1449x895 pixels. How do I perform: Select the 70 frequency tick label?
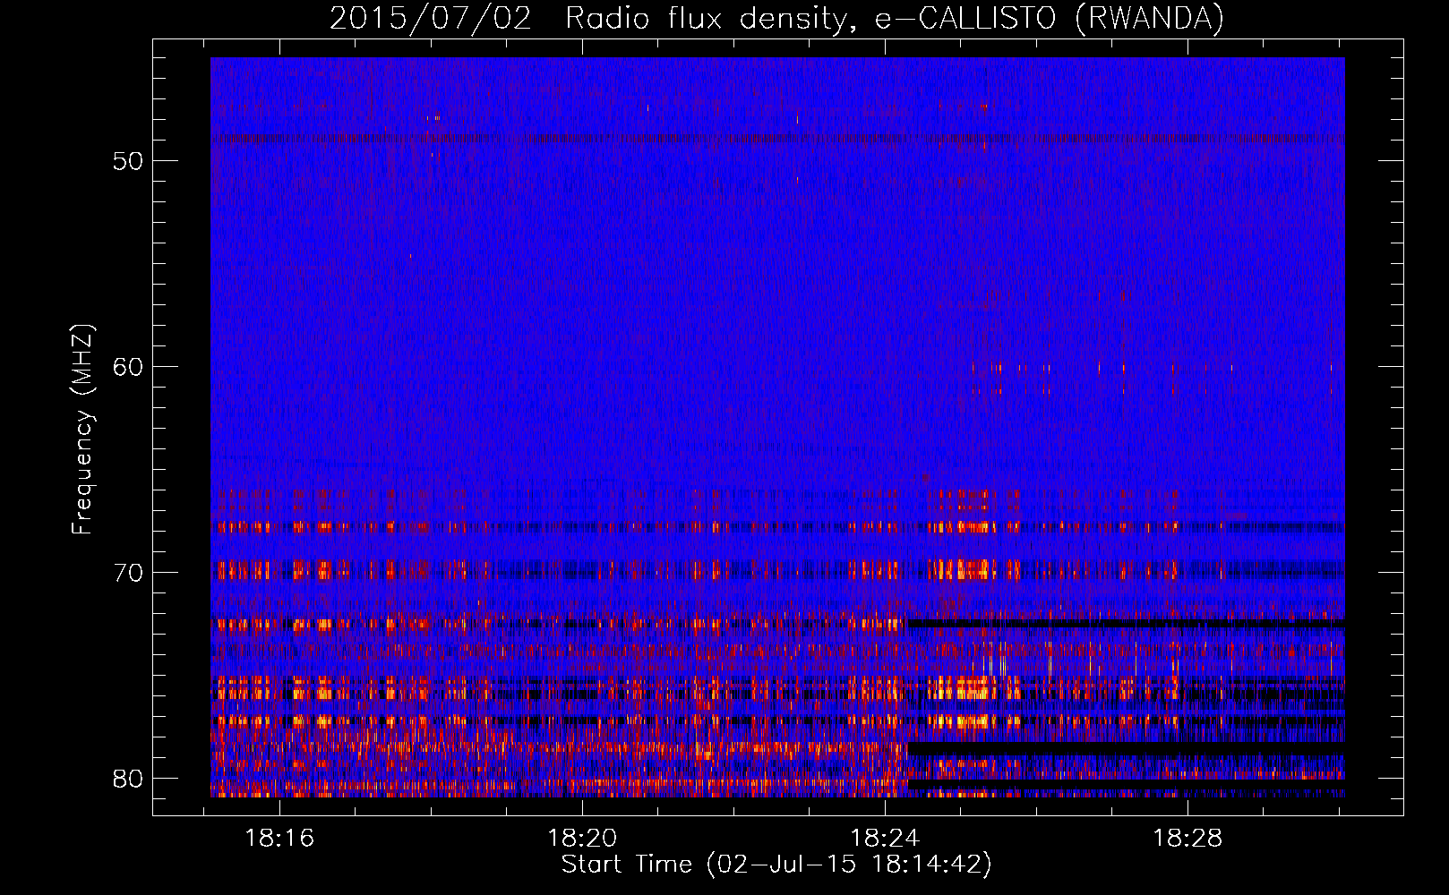click(128, 573)
